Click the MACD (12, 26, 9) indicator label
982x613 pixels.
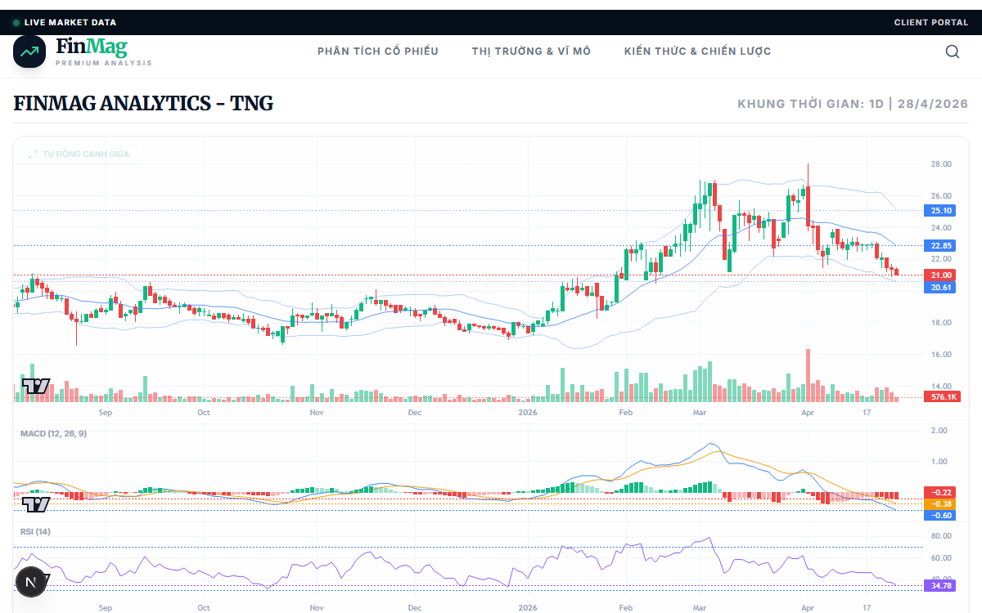pyautogui.click(x=53, y=433)
